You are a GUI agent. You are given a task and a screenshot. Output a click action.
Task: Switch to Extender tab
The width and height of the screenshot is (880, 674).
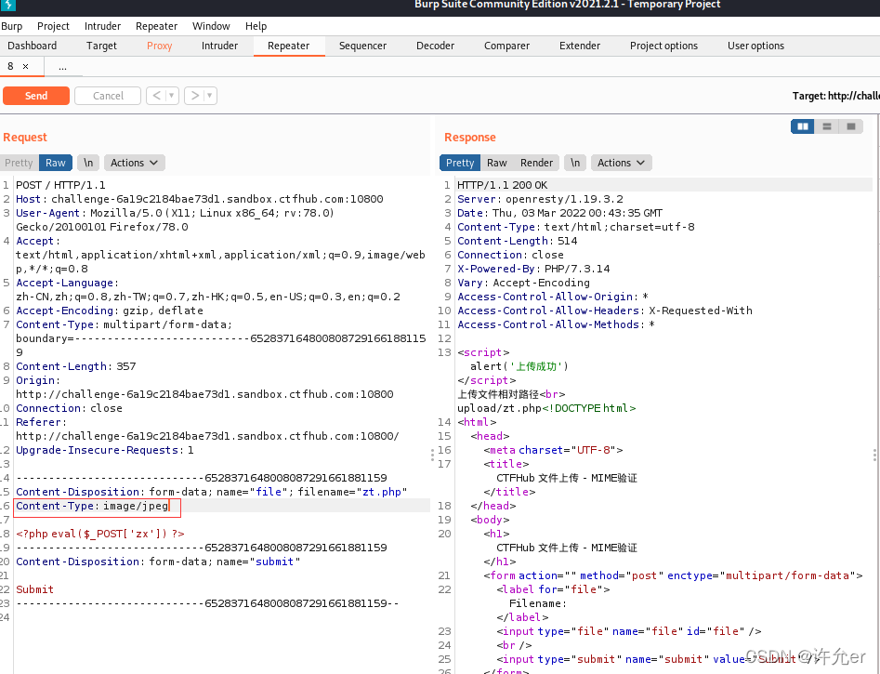[x=580, y=46]
